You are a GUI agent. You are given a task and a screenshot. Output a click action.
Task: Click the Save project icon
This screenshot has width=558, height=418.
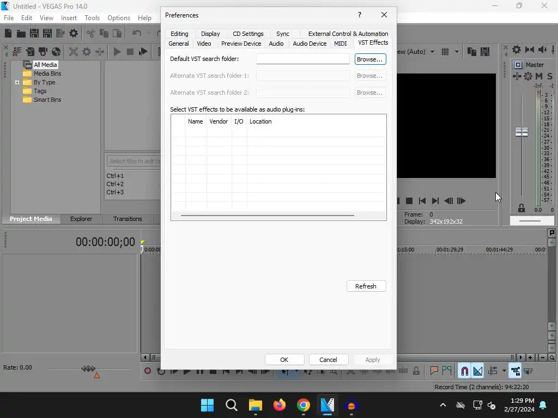point(34,33)
